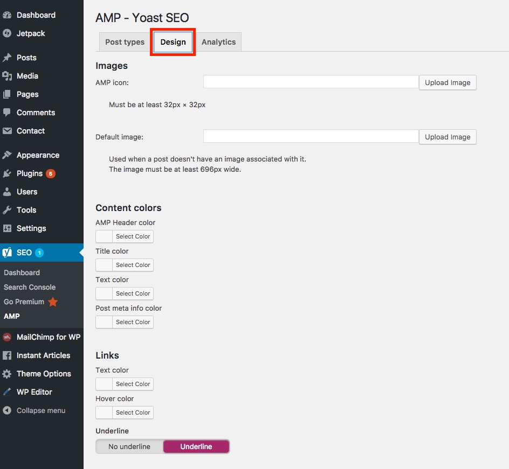Click the Post meta info color swatch

104,322
